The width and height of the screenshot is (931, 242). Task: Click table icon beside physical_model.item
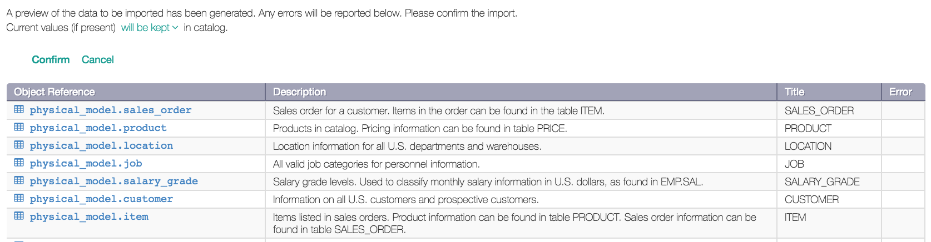point(19,216)
